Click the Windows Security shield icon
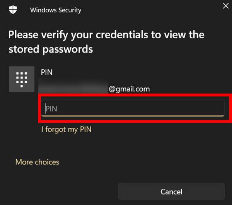Screen dimensions: 232x205 click(14, 10)
